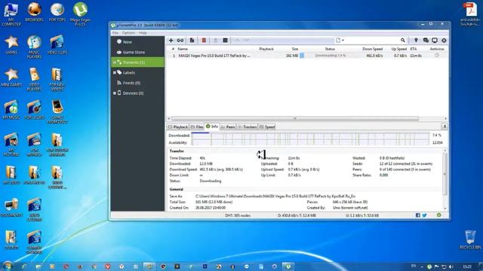Stop the torrent with the black square icon
Viewport: 483px width, 271px height.
[225, 40]
